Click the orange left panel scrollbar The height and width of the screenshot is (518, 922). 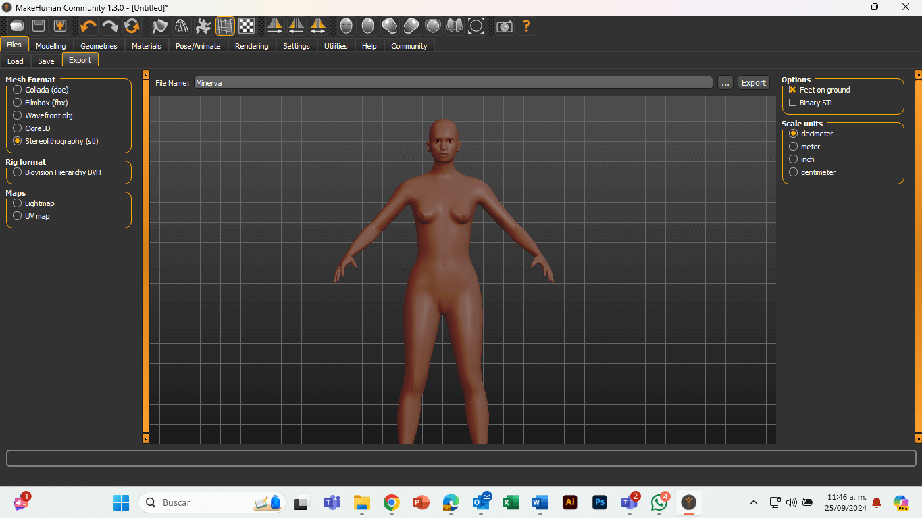click(145, 256)
